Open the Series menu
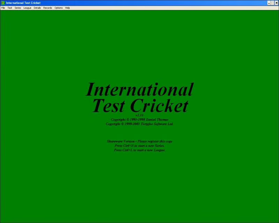This screenshot has width=279, height=223. 18,8
